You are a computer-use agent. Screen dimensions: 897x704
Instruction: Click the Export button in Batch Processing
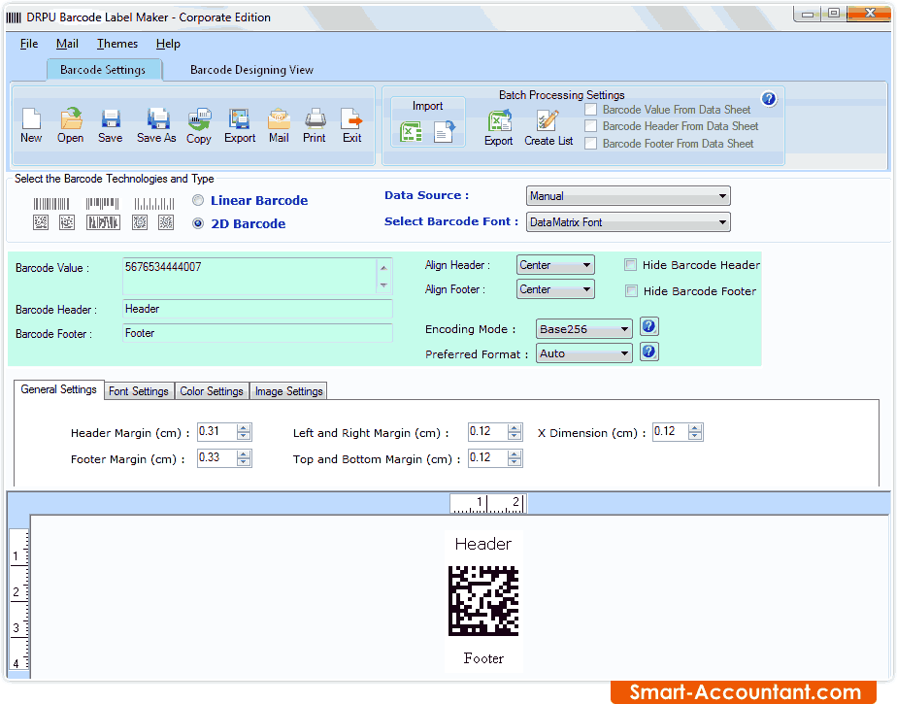[498, 126]
